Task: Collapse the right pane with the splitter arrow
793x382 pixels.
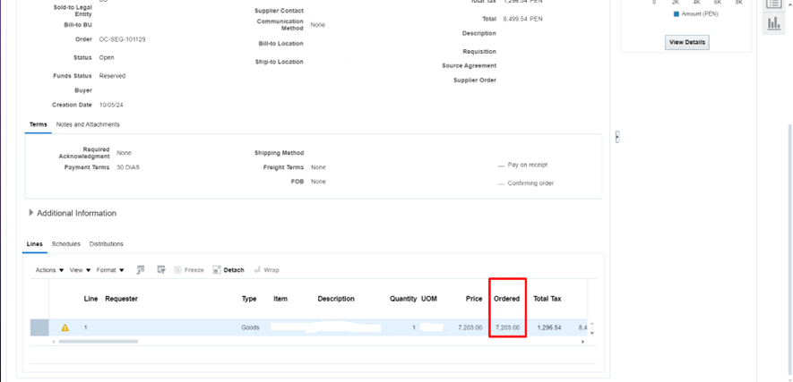Action: pyautogui.click(x=617, y=137)
